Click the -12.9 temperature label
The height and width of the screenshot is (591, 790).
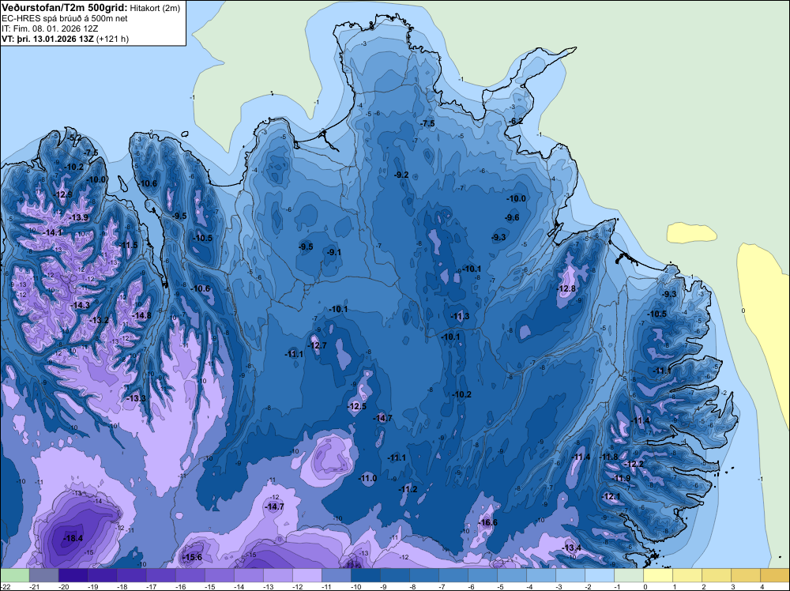click(63, 194)
